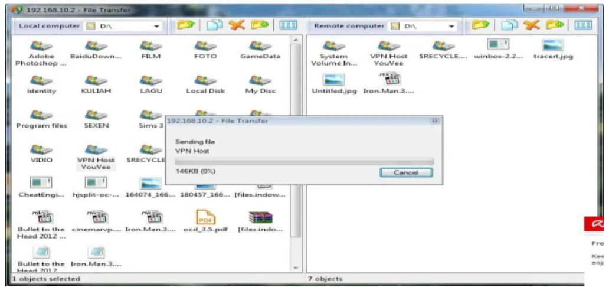Select the FOTO folder
The image size is (609, 287).
[x=205, y=50]
